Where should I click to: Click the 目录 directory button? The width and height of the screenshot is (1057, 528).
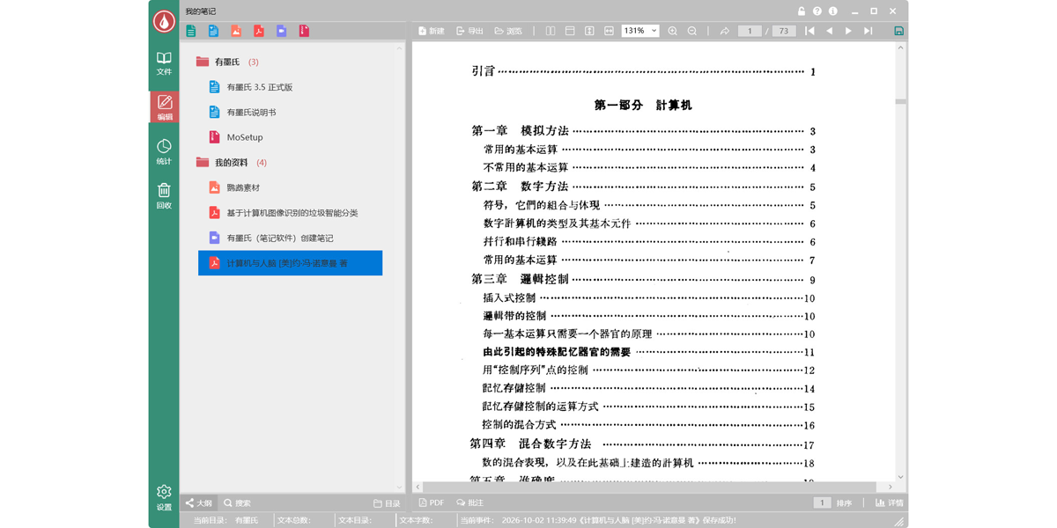pos(387,503)
